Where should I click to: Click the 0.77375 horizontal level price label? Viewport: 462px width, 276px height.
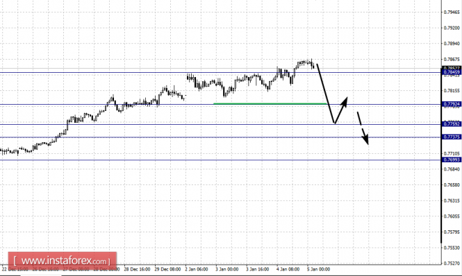pos(451,137)
